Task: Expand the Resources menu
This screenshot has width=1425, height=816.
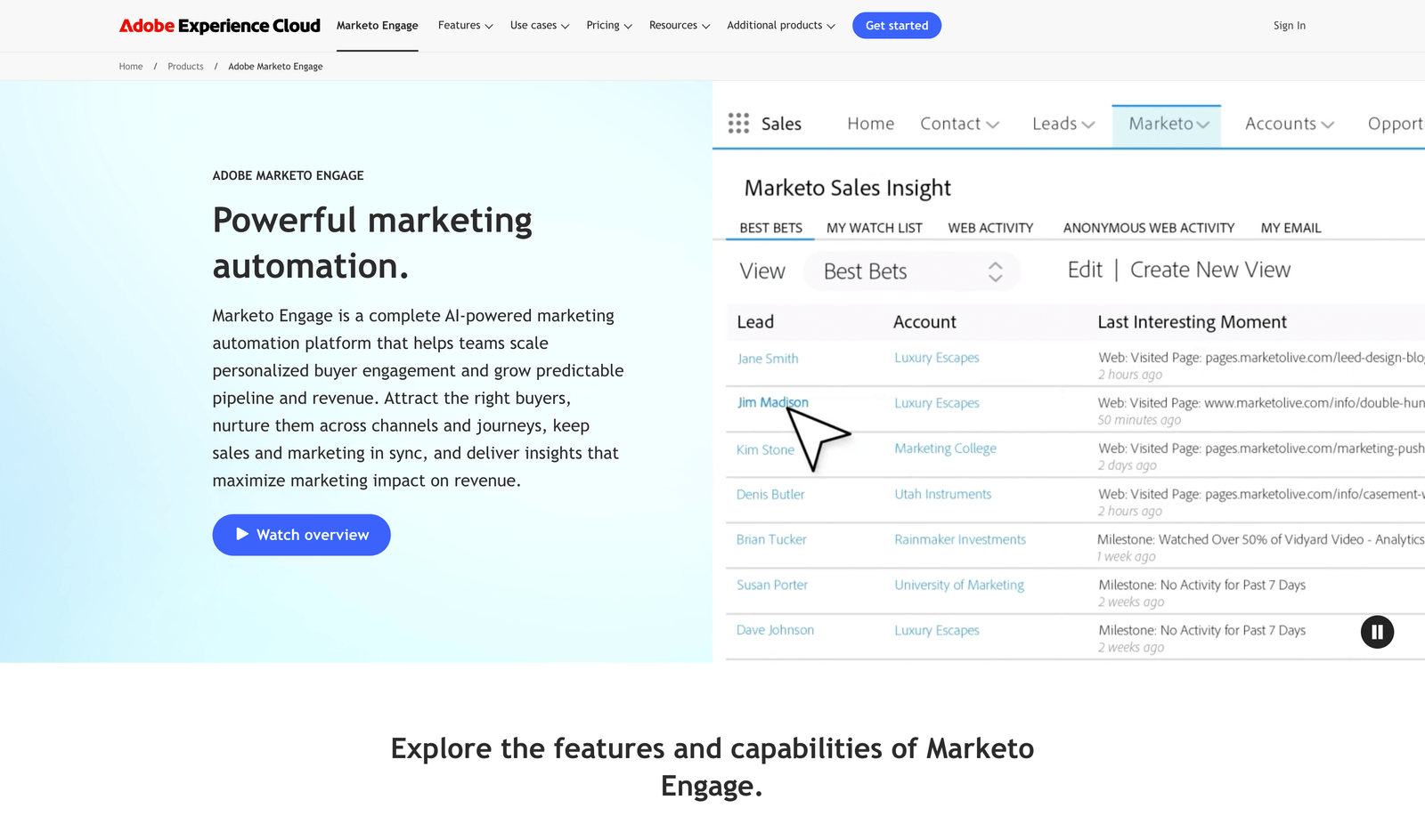Action: point(680,26)
